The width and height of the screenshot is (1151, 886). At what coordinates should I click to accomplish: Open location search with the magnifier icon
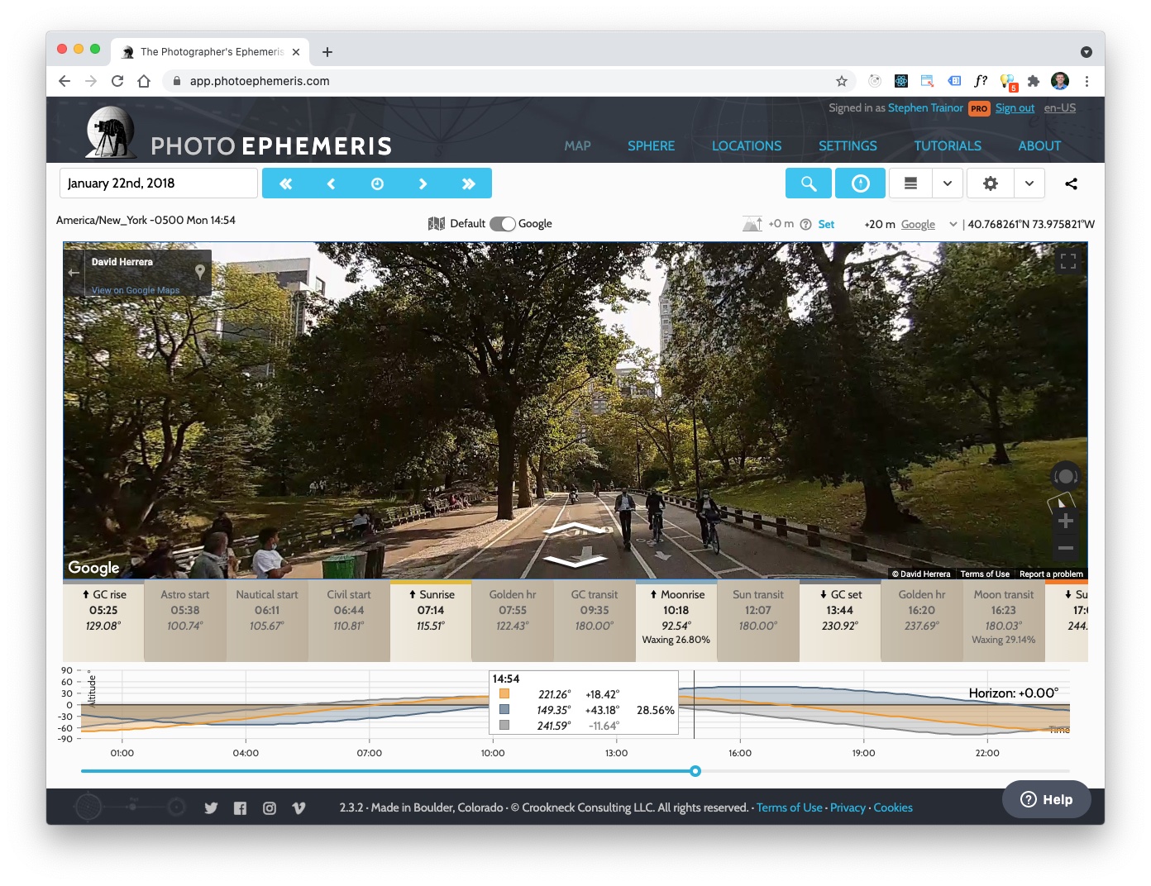(809, 183)
